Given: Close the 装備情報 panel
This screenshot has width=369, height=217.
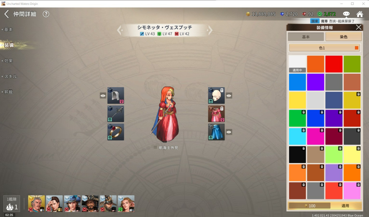Looking at the screenshot, I should (x=359, y=27).
